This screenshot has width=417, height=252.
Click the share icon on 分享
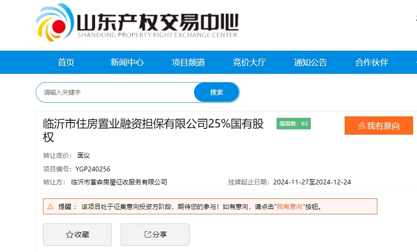click(148, 234)
